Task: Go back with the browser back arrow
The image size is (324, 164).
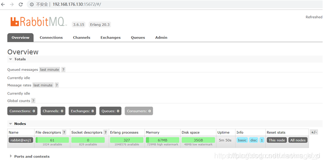Action: pyautogui.click(x=3, y=5)
